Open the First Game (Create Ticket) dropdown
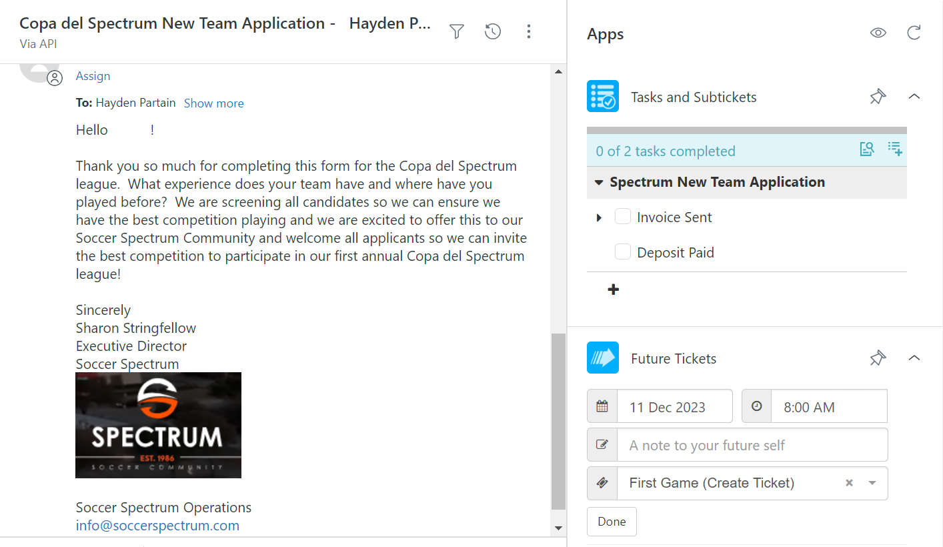The image size is (943, 547). tap(872, 484)
